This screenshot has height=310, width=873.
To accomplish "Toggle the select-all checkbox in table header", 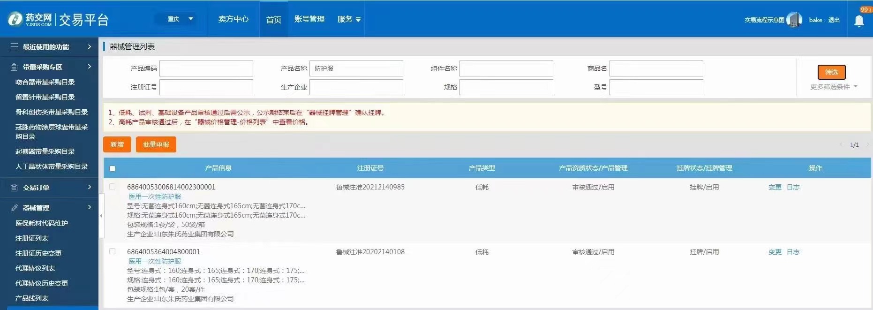I will [x=112, y=168].
